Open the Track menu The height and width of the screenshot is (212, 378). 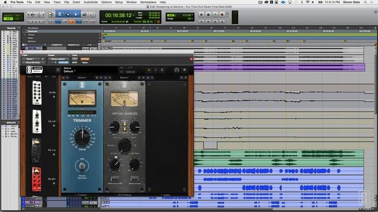click(57, 2)
